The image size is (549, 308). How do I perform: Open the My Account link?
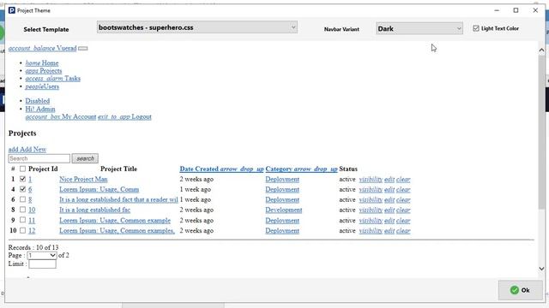(x=61, y=116)
